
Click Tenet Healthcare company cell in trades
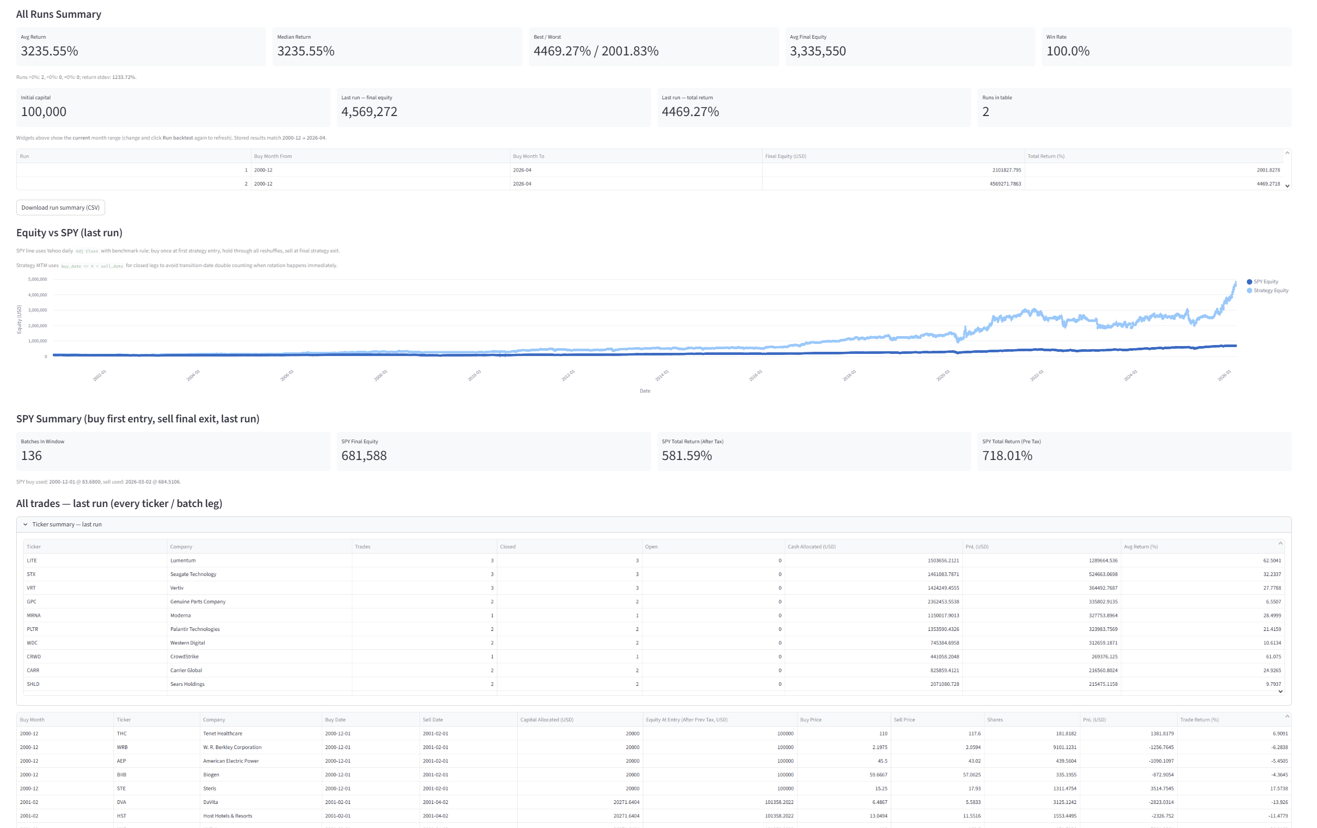point(222,733)
